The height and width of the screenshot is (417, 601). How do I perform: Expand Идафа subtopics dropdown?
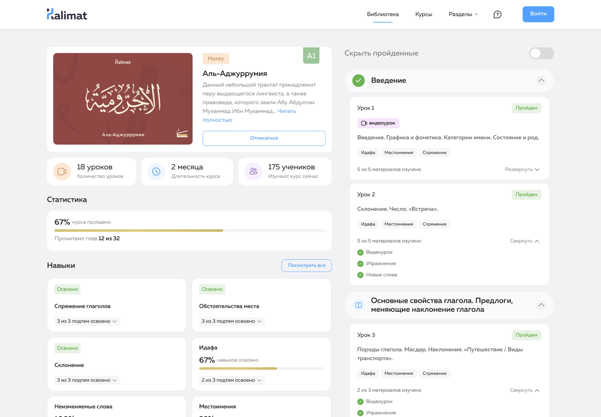pos(231,380)
